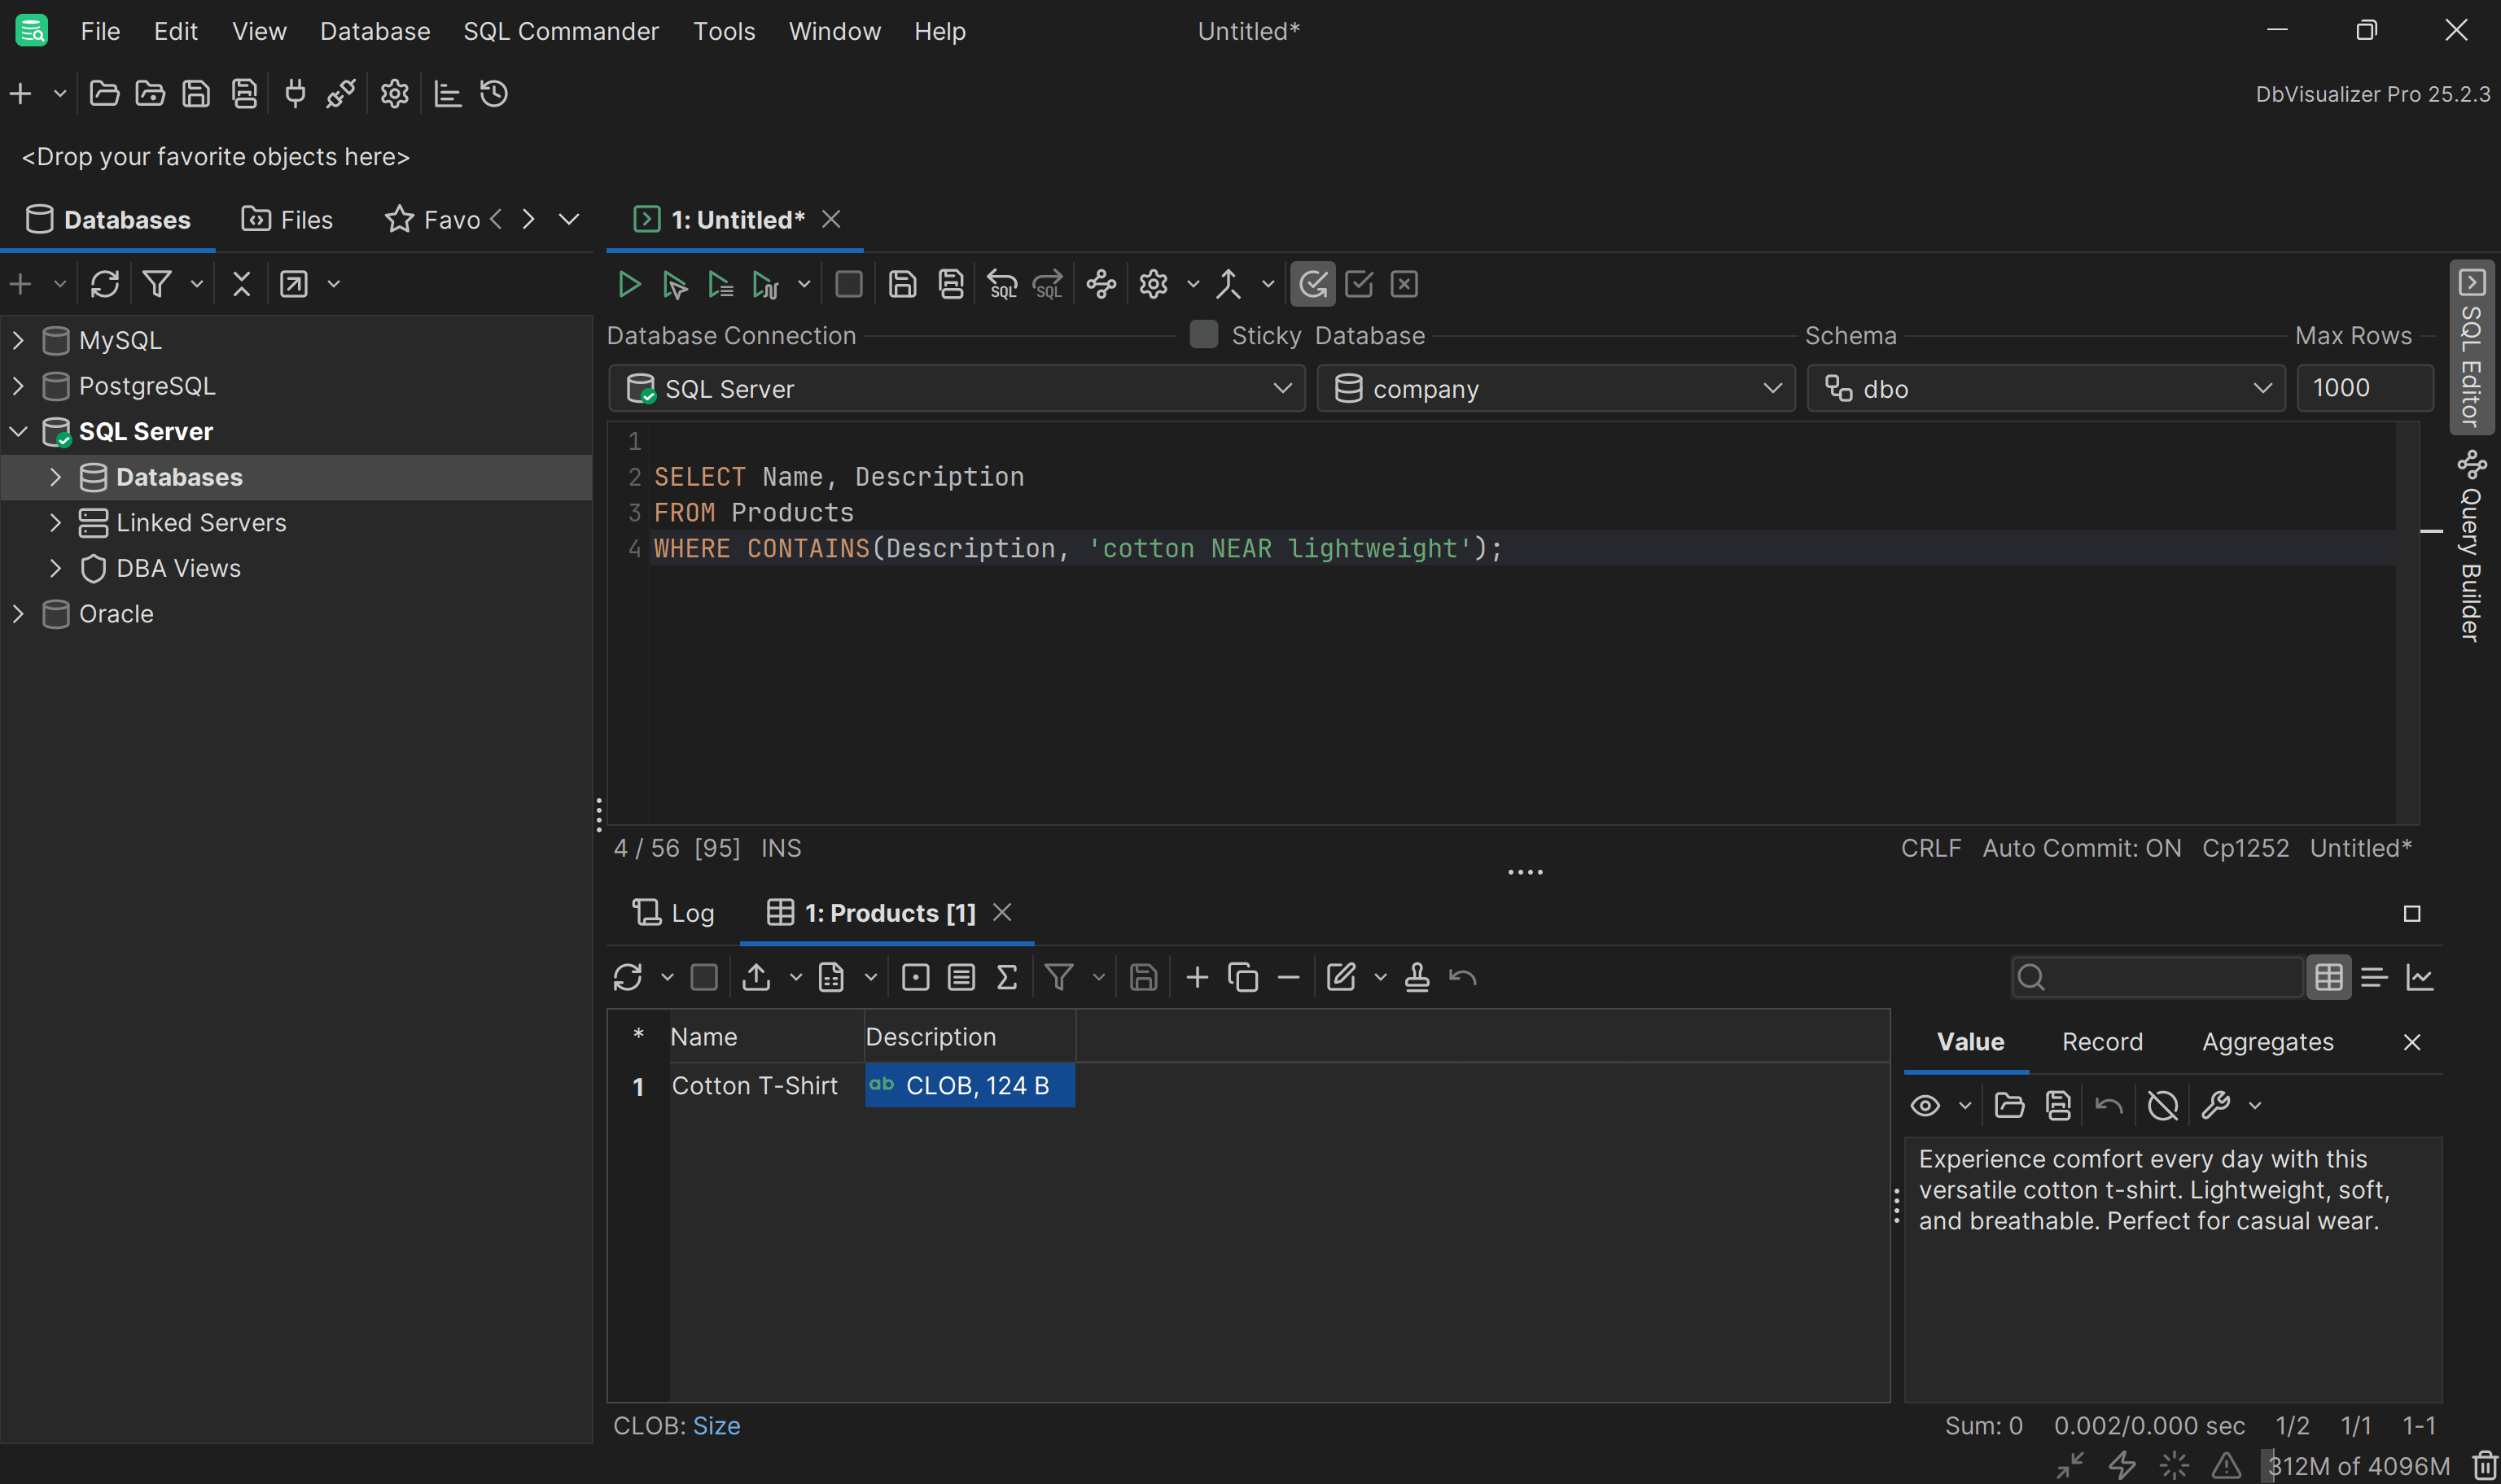The width and height of the screenshot is (2501, 1484).
Task: Click the Stop execution square icon
Action: (x=848, y=285)
